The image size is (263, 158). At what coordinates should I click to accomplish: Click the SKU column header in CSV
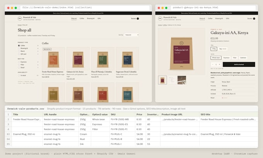point(122,114)
